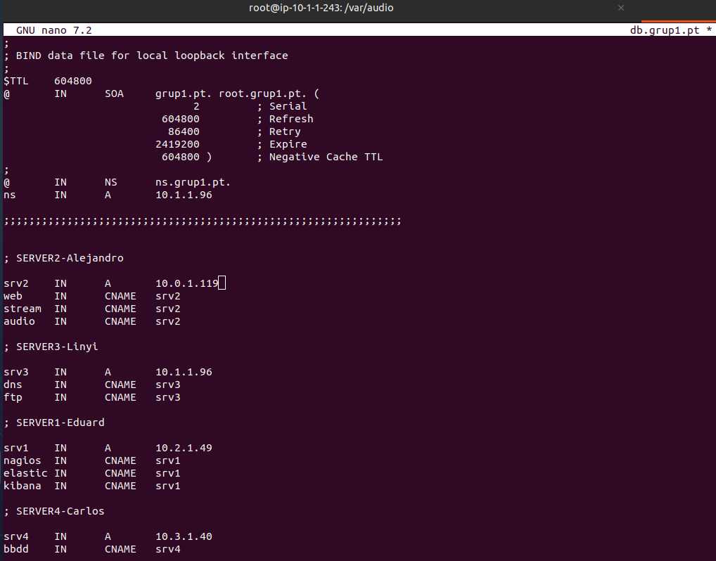Place cursor on srv2 IP address 10.0.1.119
Screen dimensions: 716x561
point(186,283)
